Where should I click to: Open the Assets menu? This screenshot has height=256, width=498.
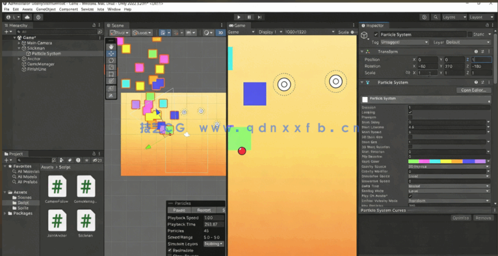click(x=27, y=9)
